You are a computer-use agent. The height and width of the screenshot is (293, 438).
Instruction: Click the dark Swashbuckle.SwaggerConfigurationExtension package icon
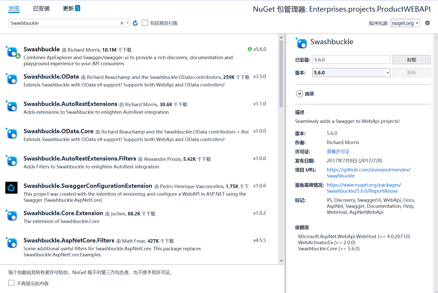[11, 188]
